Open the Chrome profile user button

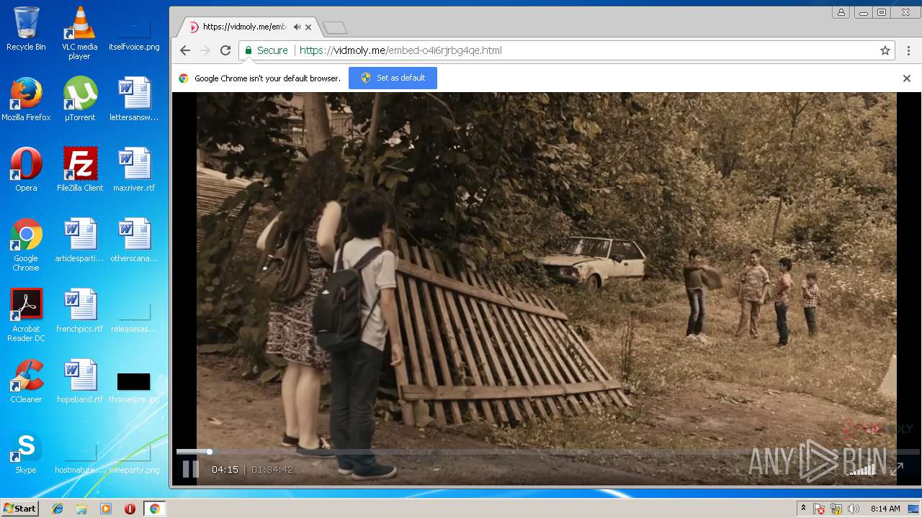[841, 12]
